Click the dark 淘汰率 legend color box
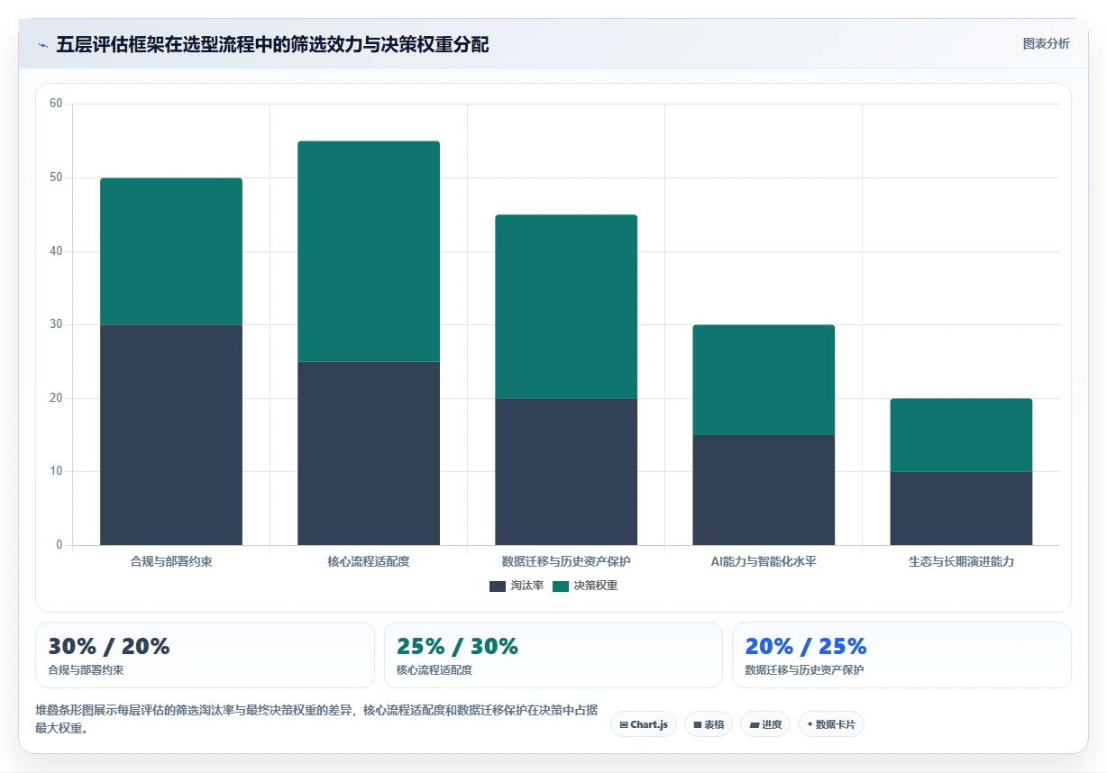This screenshot has width=1107, height=773. click(x=498, y=586)
